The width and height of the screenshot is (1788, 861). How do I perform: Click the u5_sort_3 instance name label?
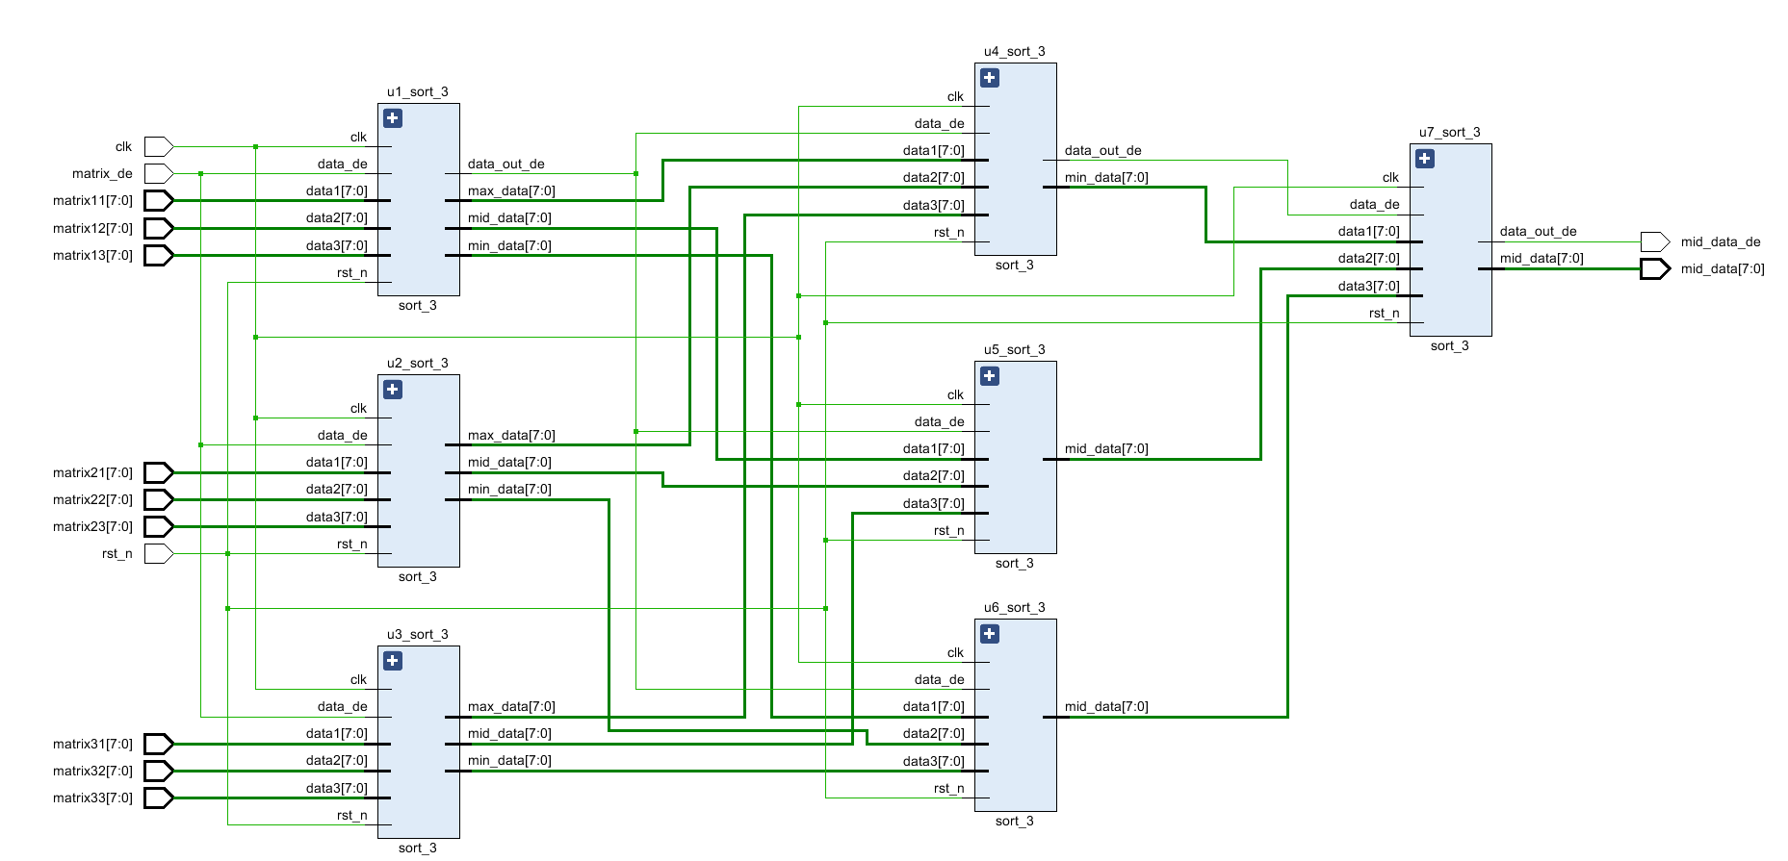point(1015,350)
